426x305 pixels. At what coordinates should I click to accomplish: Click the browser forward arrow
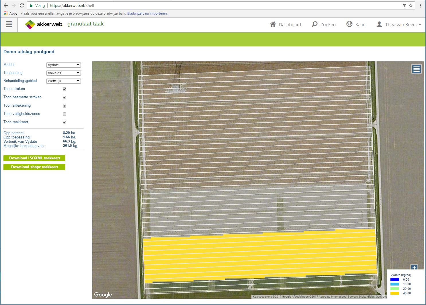click(x=13, y=5)
